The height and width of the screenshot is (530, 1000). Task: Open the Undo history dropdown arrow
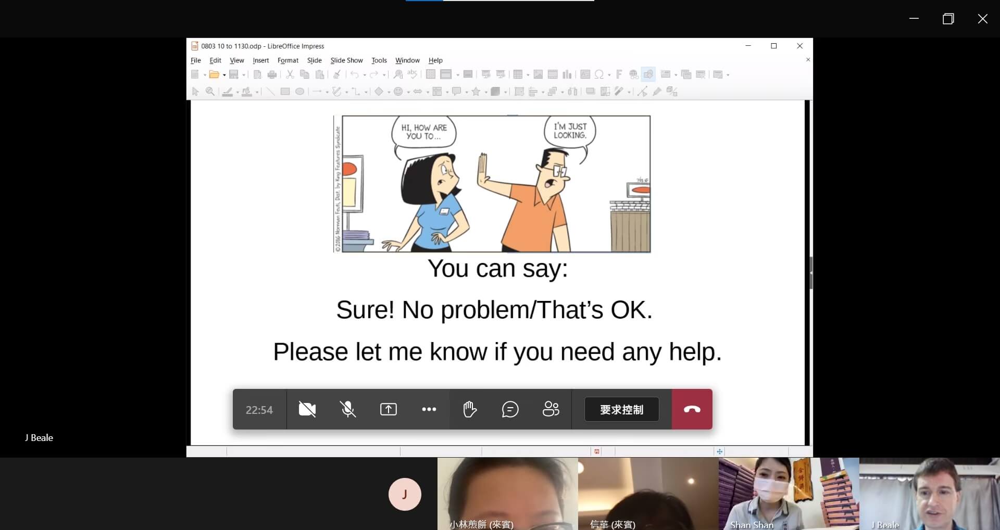tap(365, 75)
